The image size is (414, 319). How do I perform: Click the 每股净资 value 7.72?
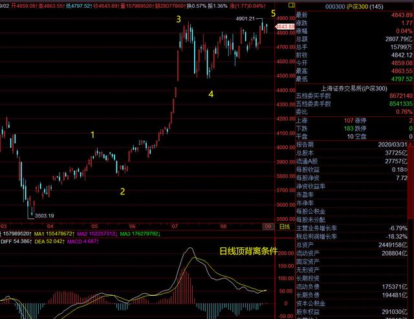pyautogui.click(x=402, y=178)
